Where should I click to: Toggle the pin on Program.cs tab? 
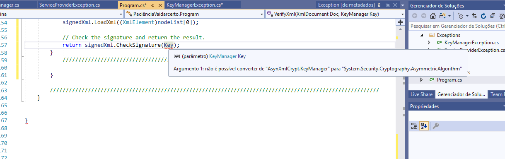tap(152, 5)
